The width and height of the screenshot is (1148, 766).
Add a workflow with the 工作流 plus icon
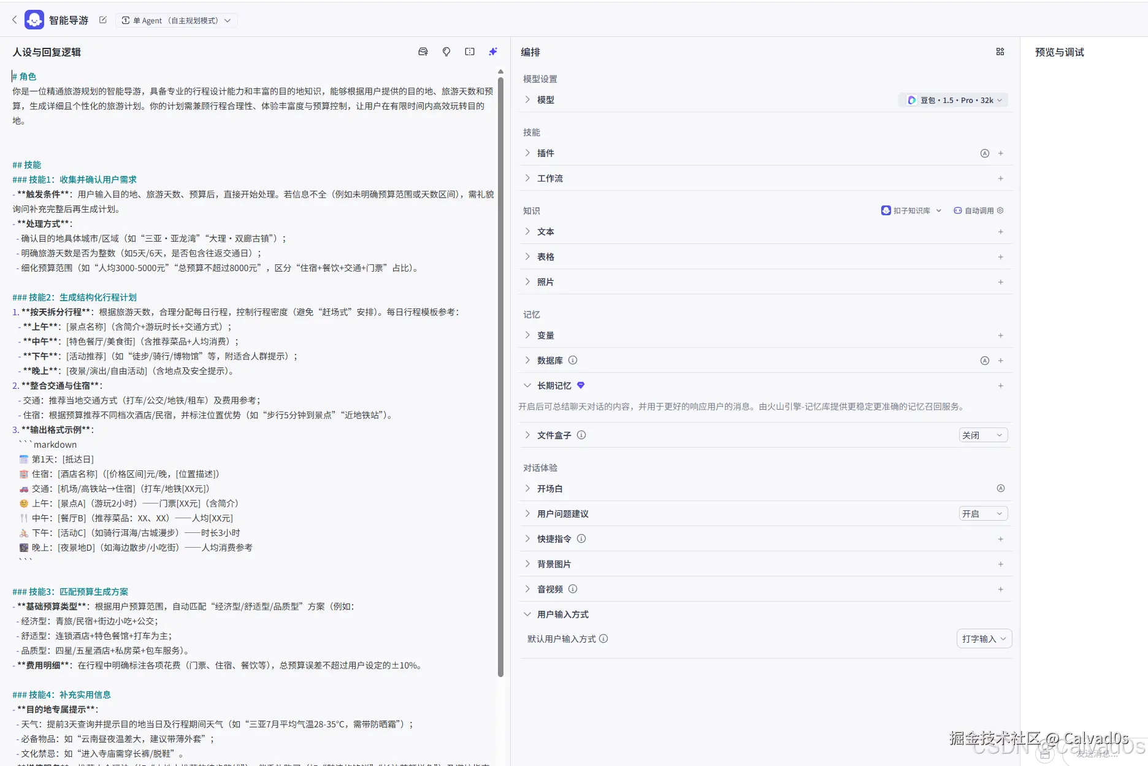tap(1001, 178)
